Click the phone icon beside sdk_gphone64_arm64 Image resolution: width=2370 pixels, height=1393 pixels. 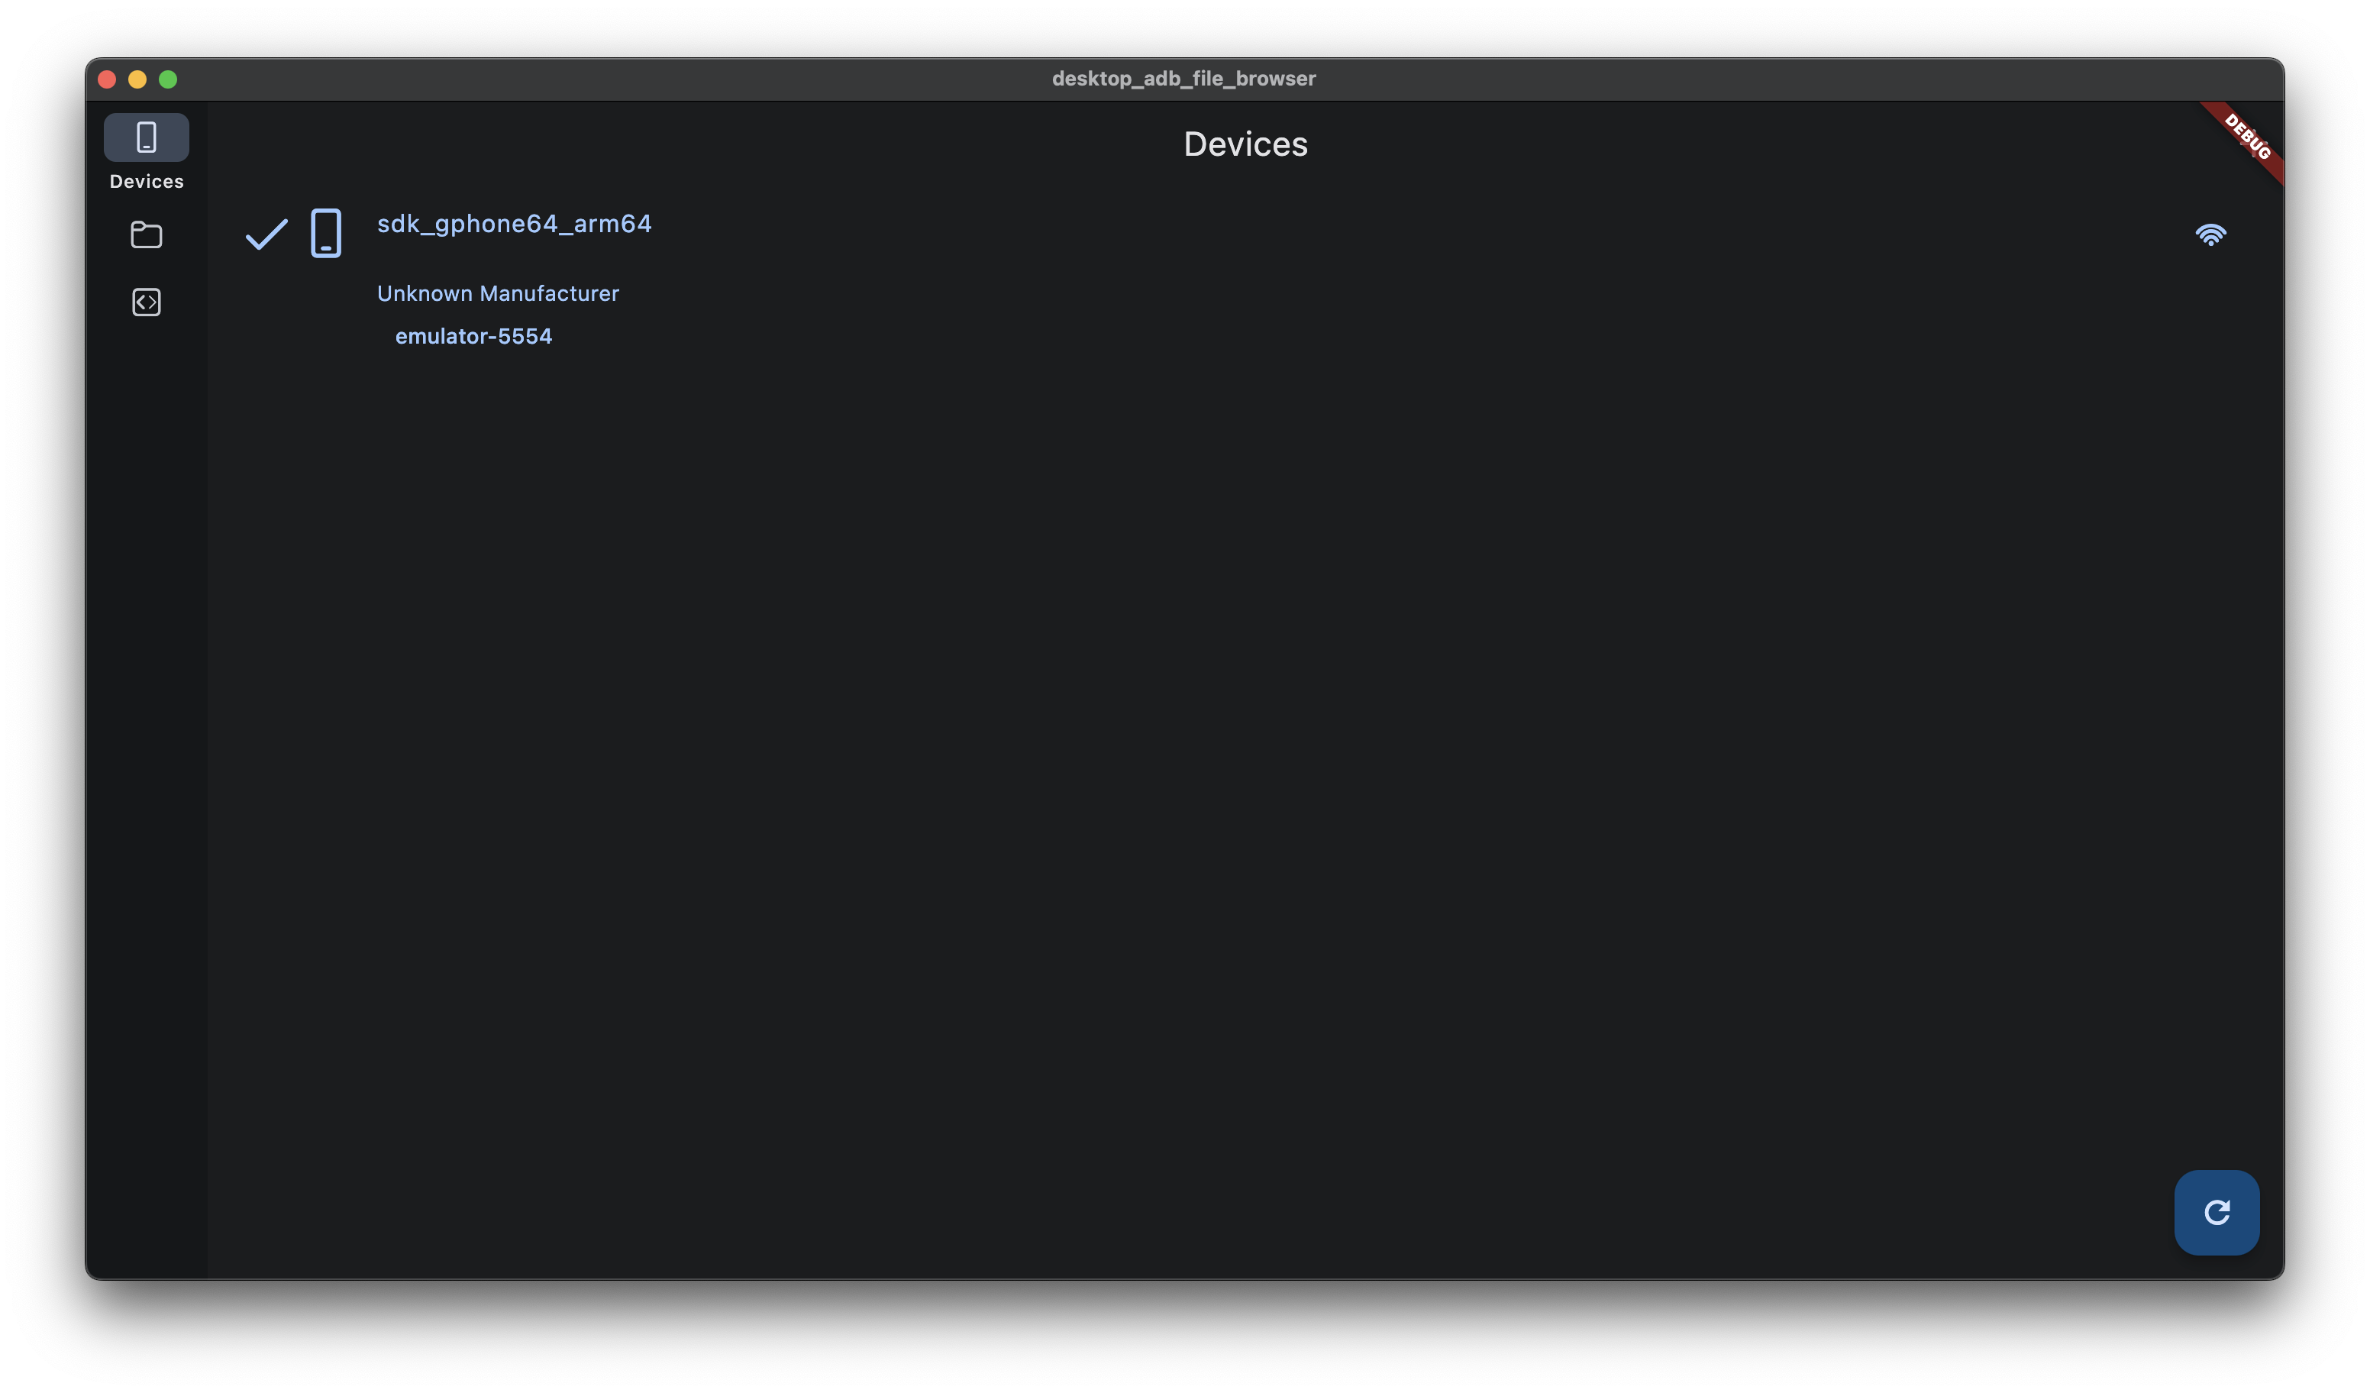pyautogui.click(x=325, y=233)
